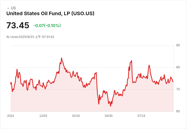Screen dimensions: 187x129
Task: Click the 90 price axis label
Action: point(178,45)
